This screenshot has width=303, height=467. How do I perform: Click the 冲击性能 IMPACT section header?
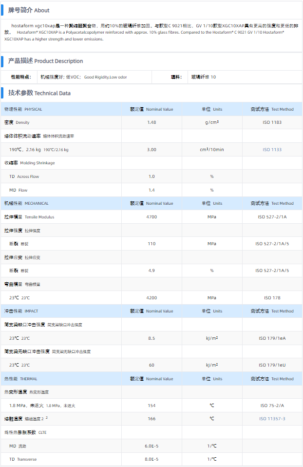[21, 311]
